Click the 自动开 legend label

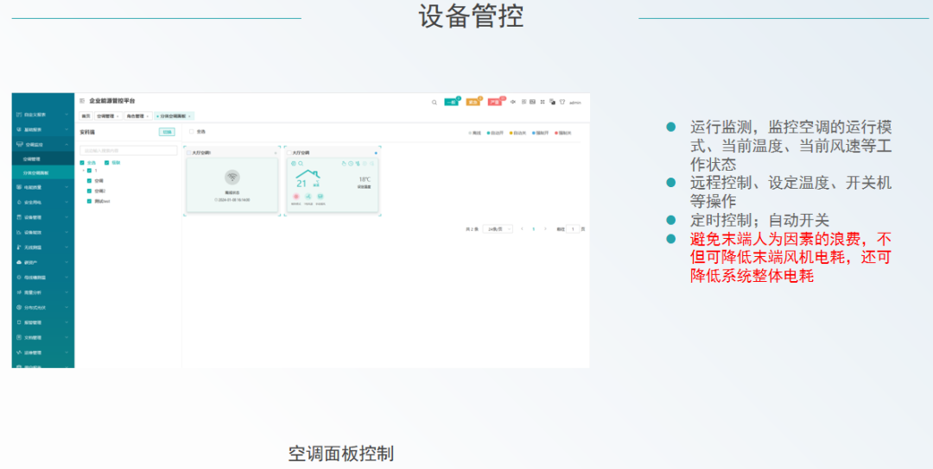[497, 133]
